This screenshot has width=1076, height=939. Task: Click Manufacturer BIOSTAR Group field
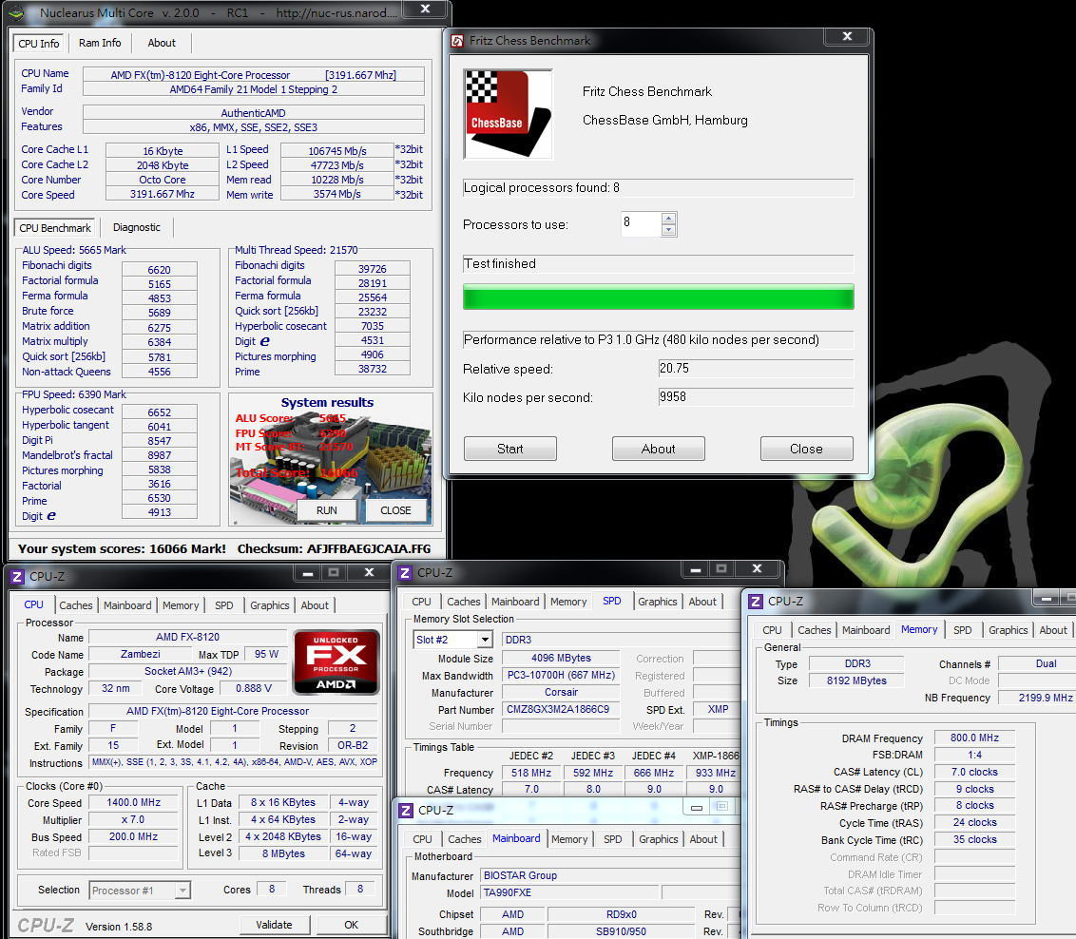click(x=611, y=875)
